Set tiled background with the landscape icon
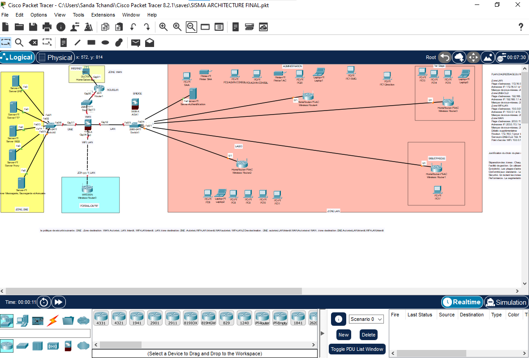 click(488, 57)
